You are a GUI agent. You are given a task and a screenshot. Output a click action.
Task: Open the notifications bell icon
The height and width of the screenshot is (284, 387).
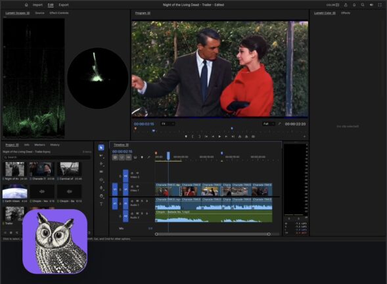point(354,5)
